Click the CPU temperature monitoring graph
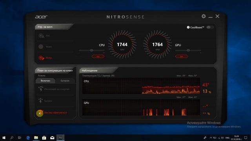 click(x=141, y=86)
